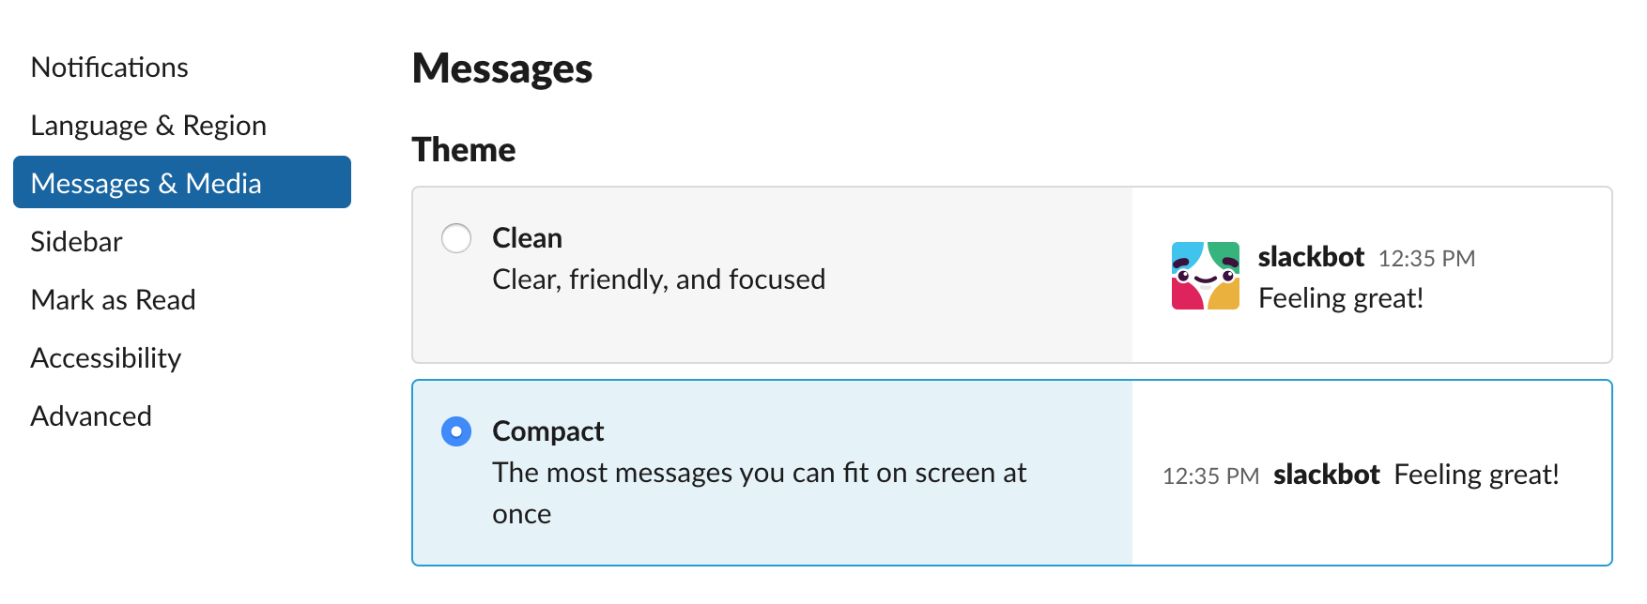Click the slackbot name in Clean preview
1647x604 pixels.
[1311, 258]
